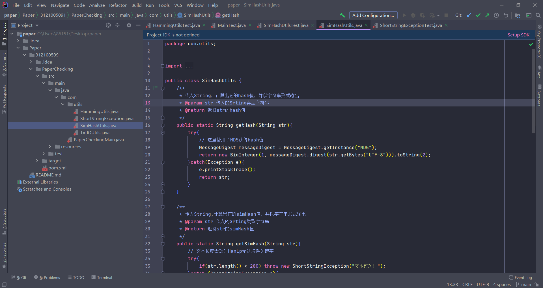Toggle the Project tool window side tab
This screenshot has height=288, width=543.
click(4, 34)
